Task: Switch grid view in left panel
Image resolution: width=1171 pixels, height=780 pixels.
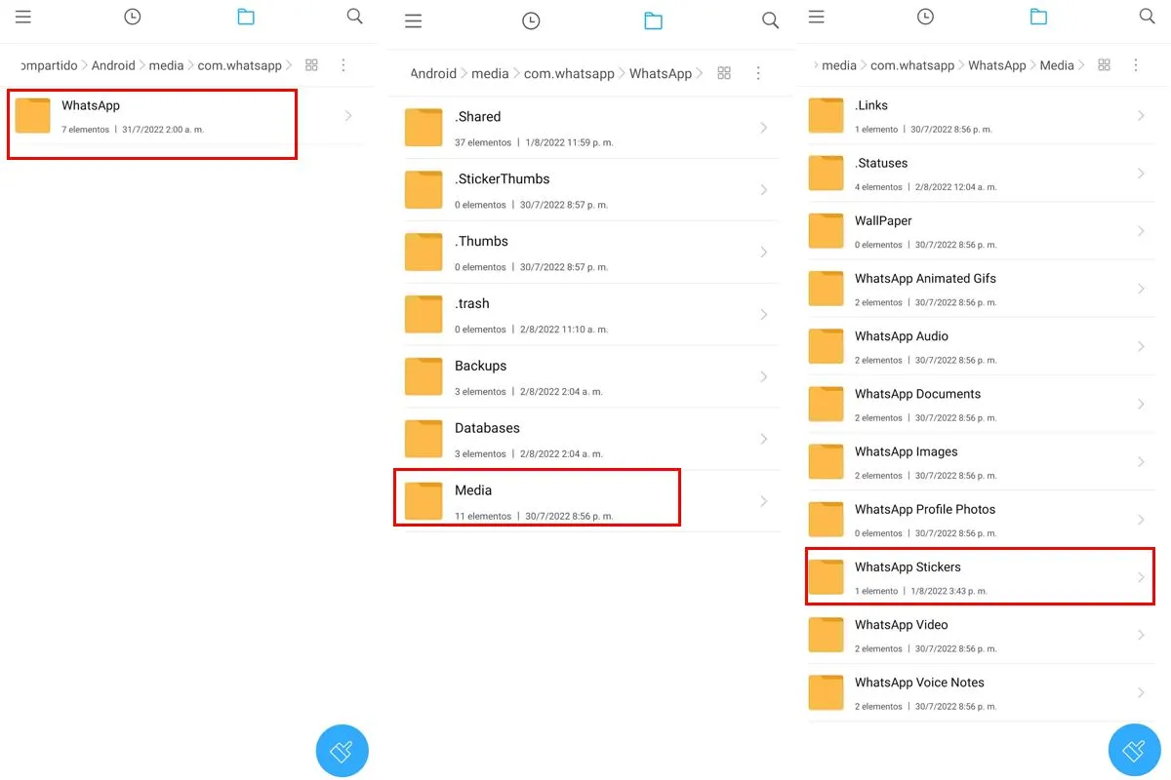Action: pos(311,65)
